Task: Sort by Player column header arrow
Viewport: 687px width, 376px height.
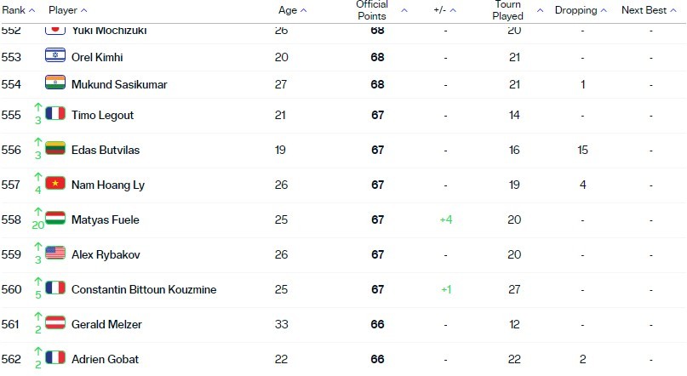Action: pos(84,10)
